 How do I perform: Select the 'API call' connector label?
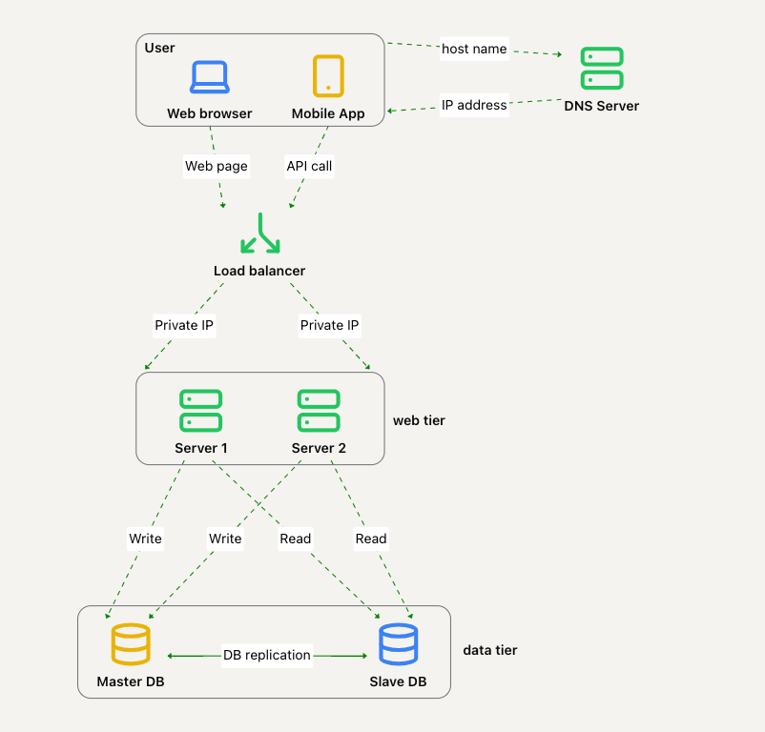(310, 166)
